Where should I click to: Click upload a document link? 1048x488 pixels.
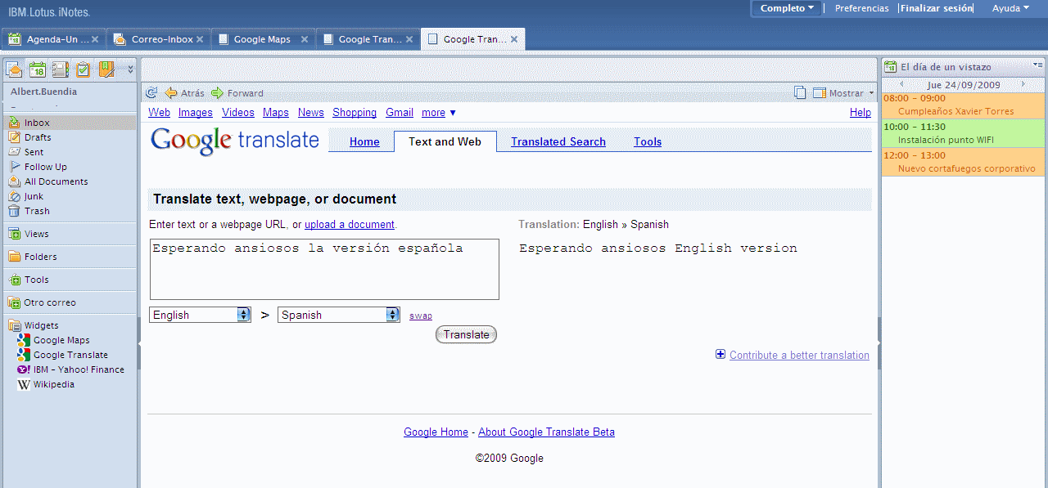click(350, 224)
